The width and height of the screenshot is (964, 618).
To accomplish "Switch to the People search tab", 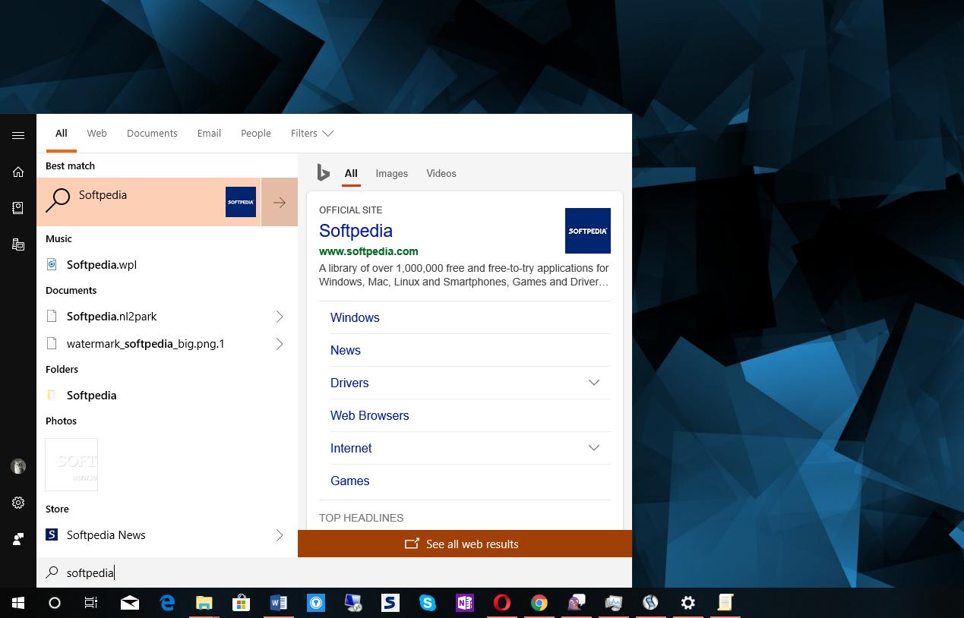I will coord(256,134).
